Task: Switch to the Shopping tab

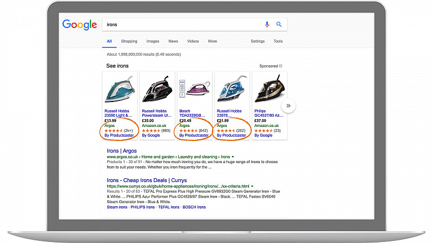Action: coord(129,42)
